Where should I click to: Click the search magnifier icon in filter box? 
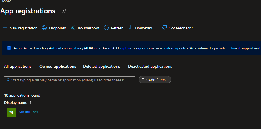(x=8, y=80)
